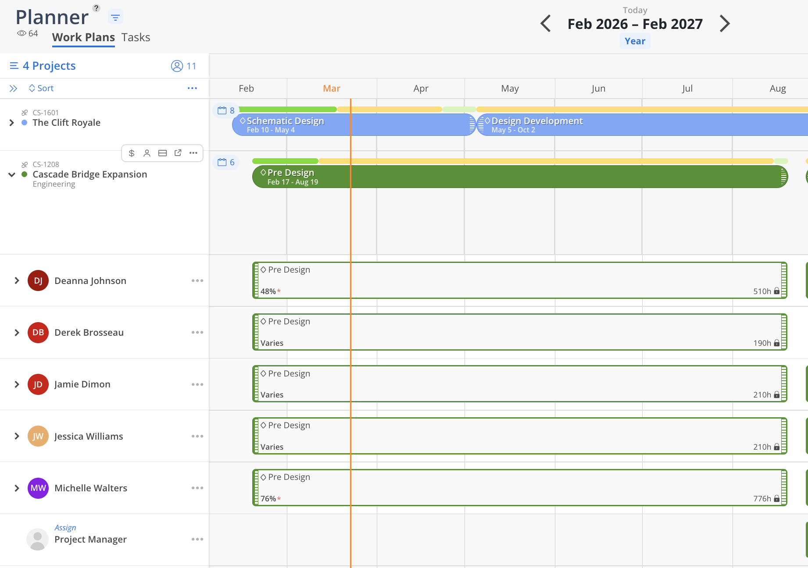The image size is (808, 568).
Task: Expand Jamie Dimon row
Action: 17,384
